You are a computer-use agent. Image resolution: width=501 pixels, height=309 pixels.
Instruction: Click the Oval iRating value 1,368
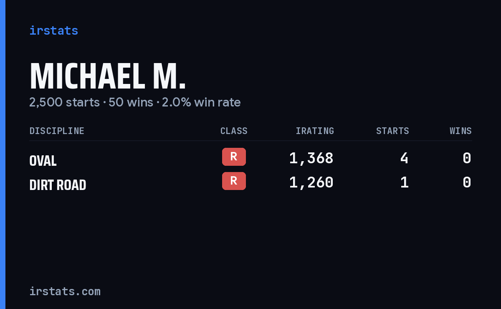pos(311,158)
